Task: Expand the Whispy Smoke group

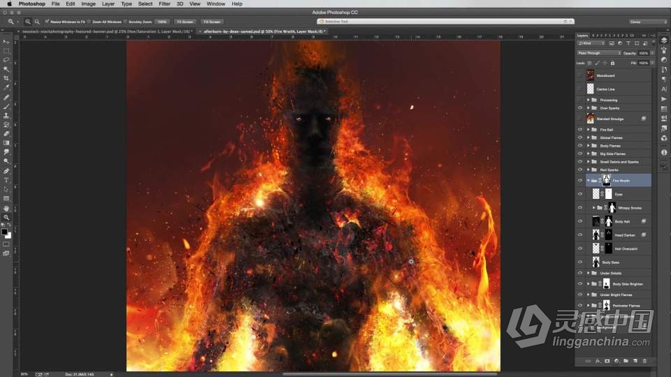Action: pos(593,208)
